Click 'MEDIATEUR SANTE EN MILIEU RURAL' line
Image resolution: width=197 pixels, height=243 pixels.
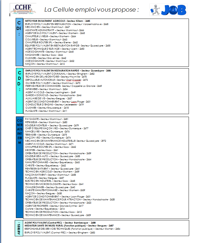point(69,226)
